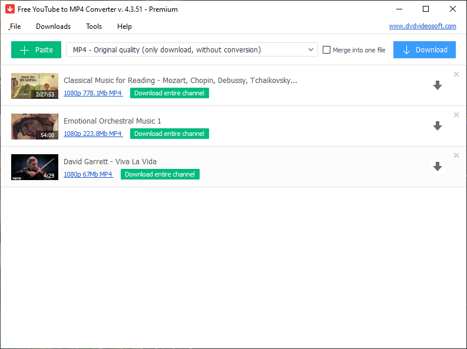
Task: Select title 'David Garrett - Viva La Vida'
Action: [x=110, y=162]
